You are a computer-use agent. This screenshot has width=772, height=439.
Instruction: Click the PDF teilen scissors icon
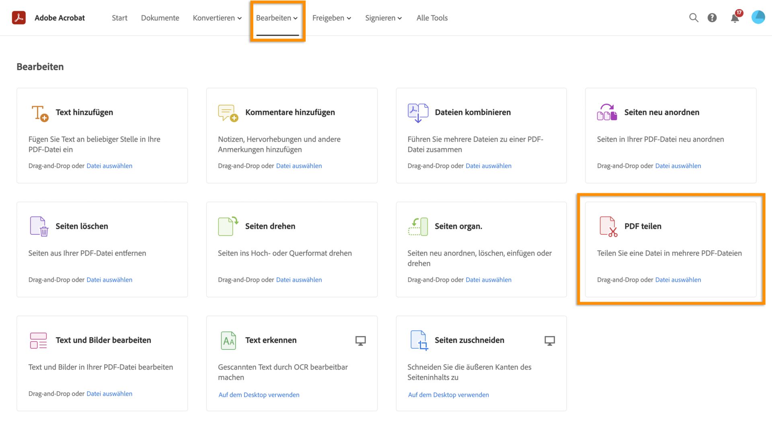coord(608,226)
